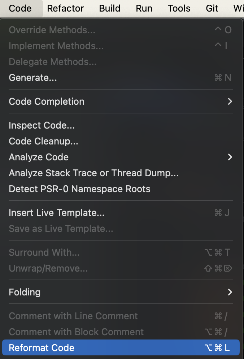The height and width of the screenshot is (359, 244).
Task: Open Analyze Stack Trace or Thread Dump
Action: coord(94,173)
